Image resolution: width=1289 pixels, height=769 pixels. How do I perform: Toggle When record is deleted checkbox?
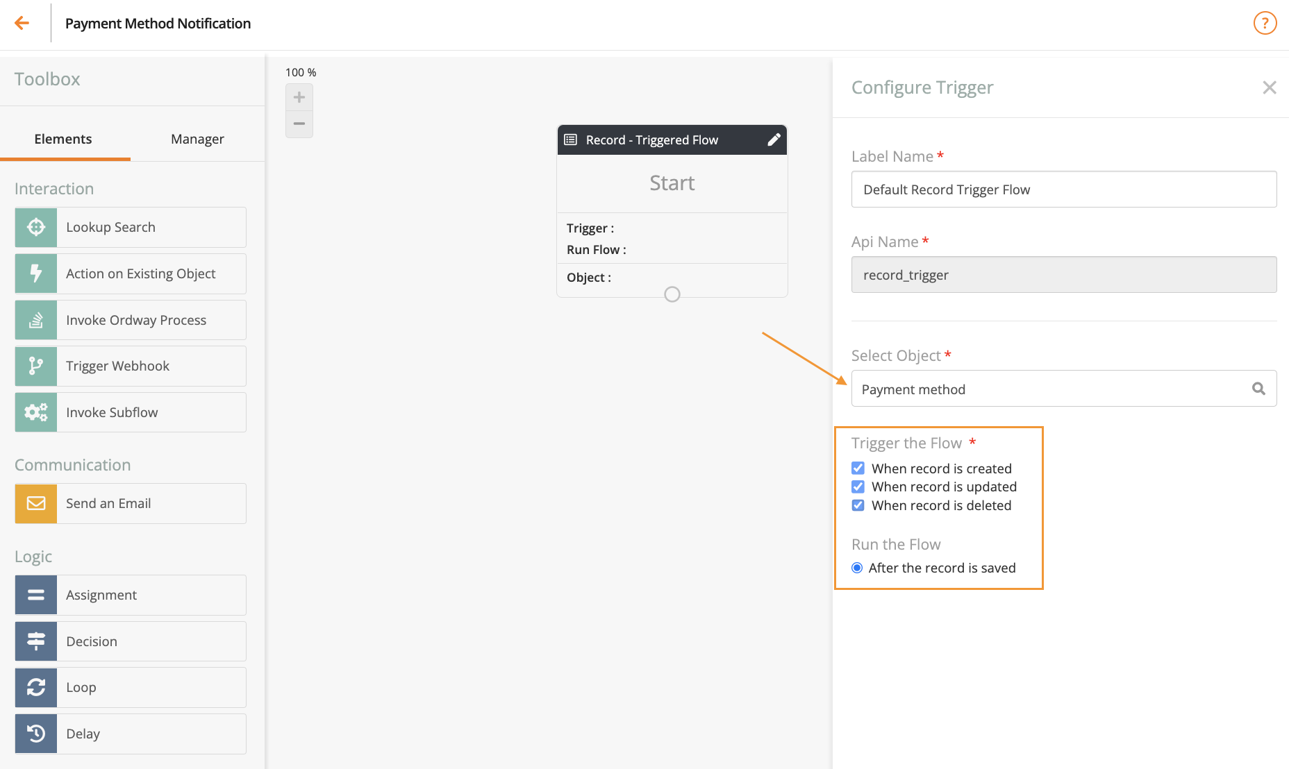click(x=858, y=505)
